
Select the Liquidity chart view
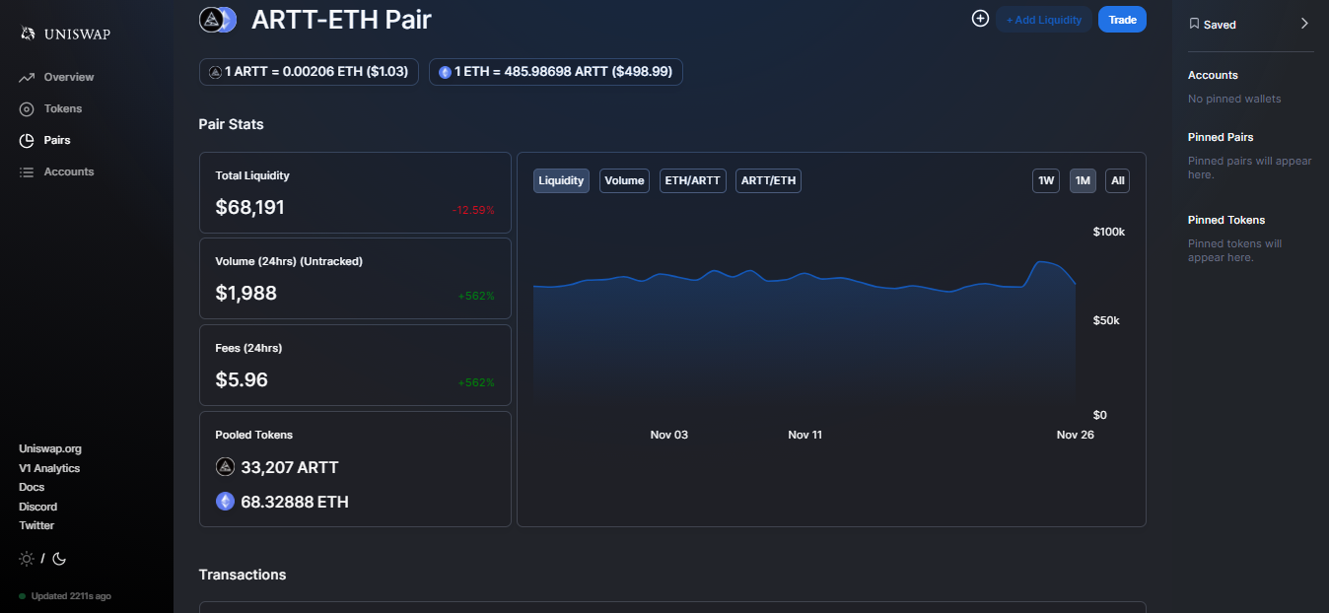click(x=561, y=180)
